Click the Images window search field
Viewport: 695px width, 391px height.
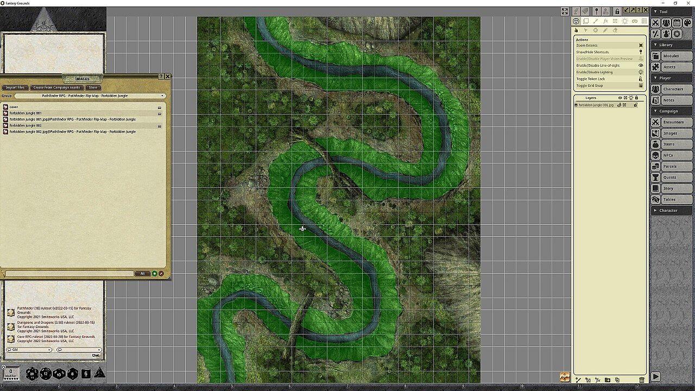tap(69, 274)
